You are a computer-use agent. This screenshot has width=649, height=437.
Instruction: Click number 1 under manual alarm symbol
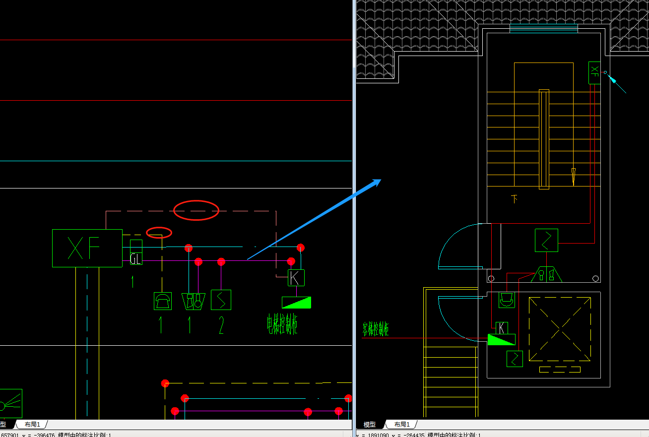(189, 325)
